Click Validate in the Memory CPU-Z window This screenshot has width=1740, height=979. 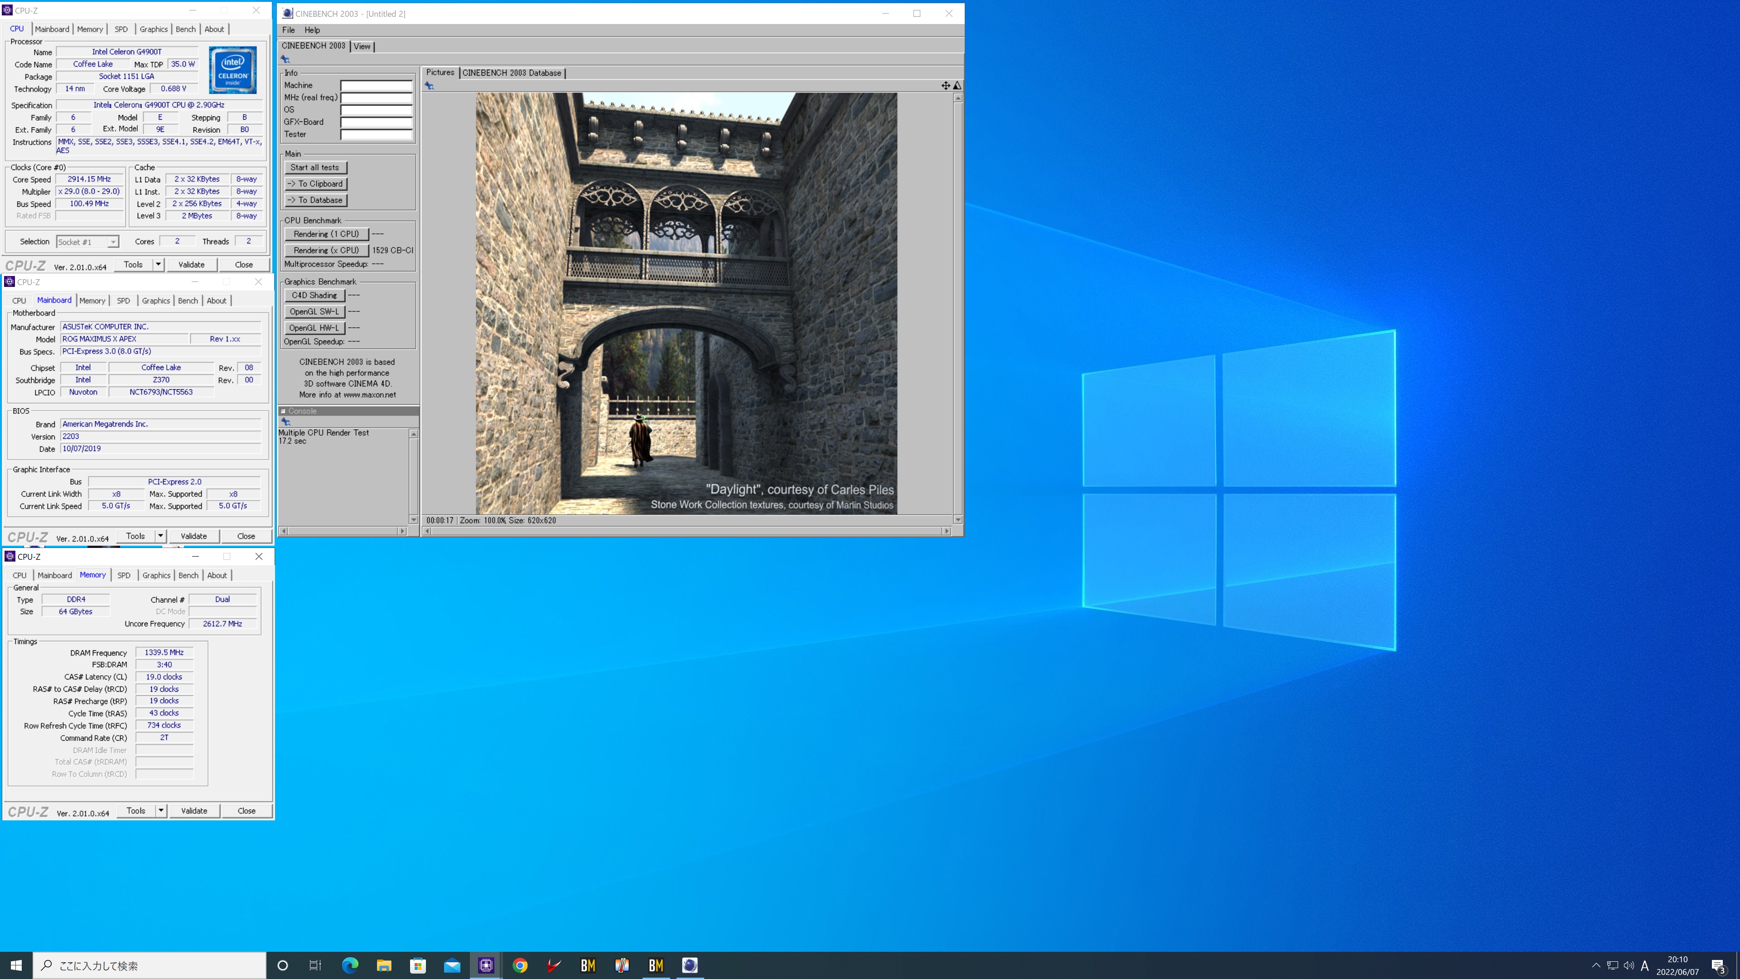point(194,811)
